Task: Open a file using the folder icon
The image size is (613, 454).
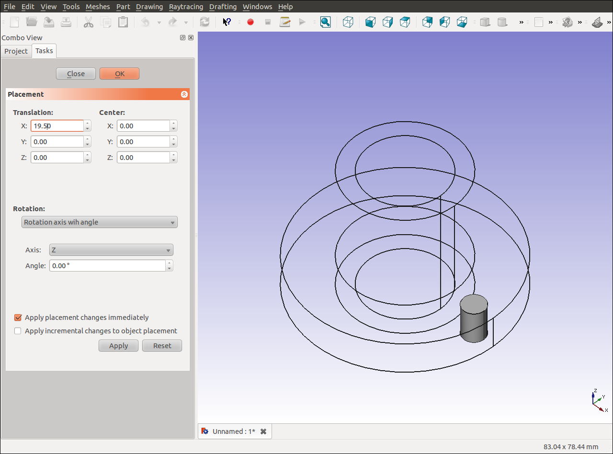Action: (x=32, y=22)
